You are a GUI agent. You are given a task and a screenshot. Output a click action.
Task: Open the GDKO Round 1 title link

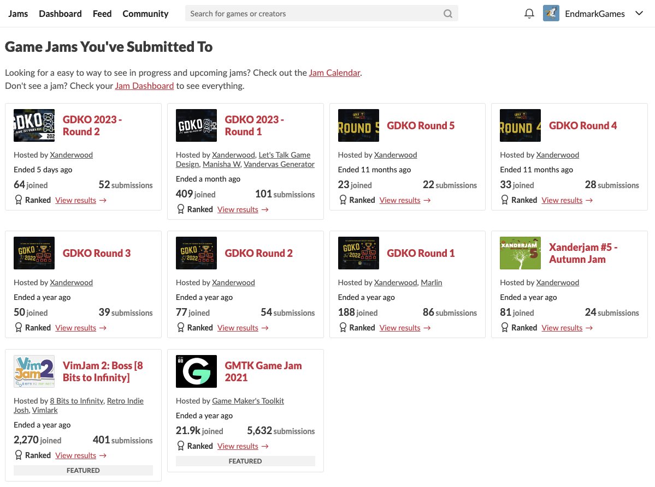click(421, 253)
